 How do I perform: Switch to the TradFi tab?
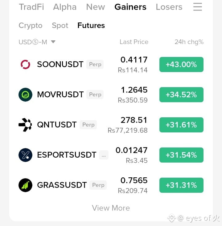[x=31, y=7]
